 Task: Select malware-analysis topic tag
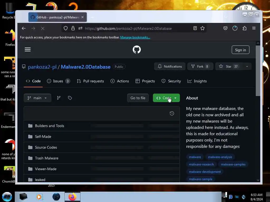coord(220,157)
